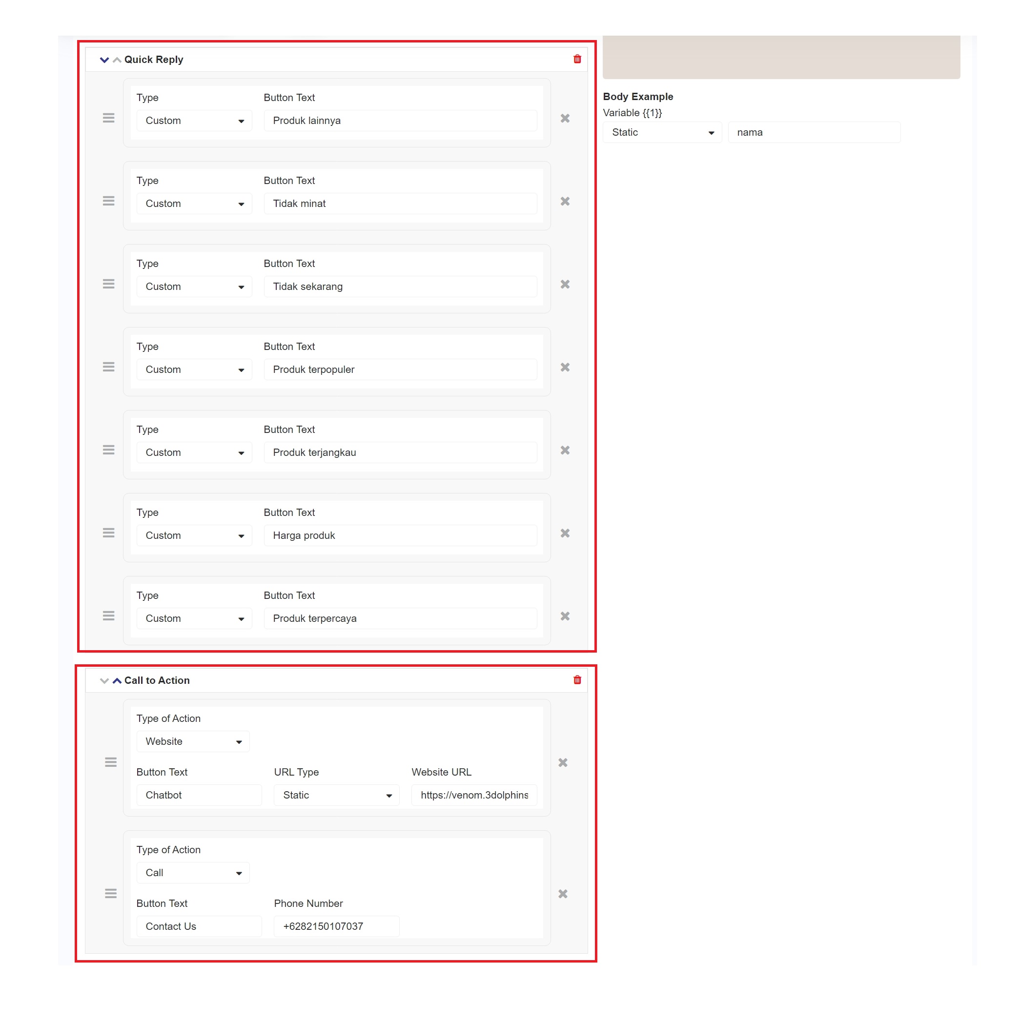1020x1026 pixels.
Task: Move Call to Action section up with chevron
Action: click(x=117, y=680)
